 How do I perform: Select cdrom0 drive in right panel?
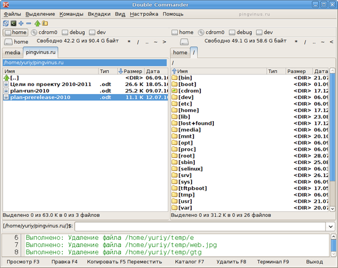(211, 33)
